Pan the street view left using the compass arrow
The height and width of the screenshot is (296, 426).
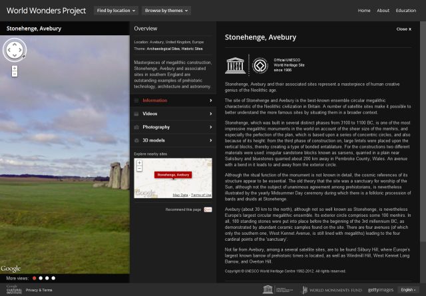(9, 50)
